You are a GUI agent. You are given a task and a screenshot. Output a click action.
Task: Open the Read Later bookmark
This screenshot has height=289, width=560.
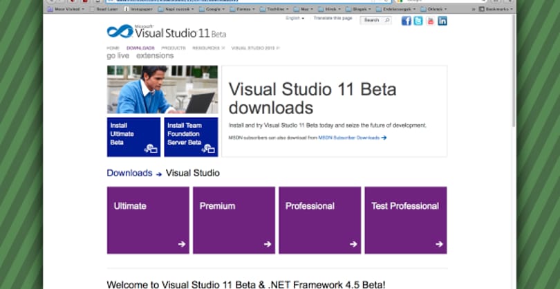point(104,9)
